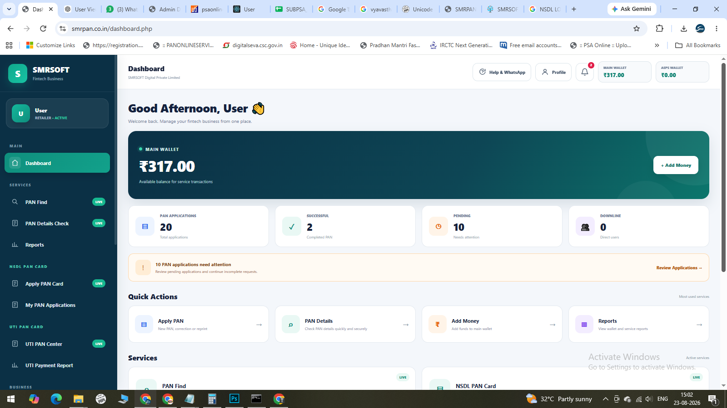This screenshot has height=408, width=727.
Task: Open the tab search dropdown arrow
Action: coord(9,9)
